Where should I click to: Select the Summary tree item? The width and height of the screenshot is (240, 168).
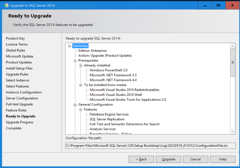tap(80, 46)
